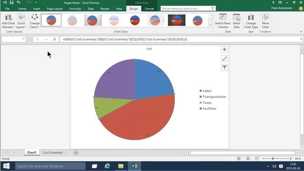
Task: Zoom out with the minus button
Action: (x=263, y=159)
